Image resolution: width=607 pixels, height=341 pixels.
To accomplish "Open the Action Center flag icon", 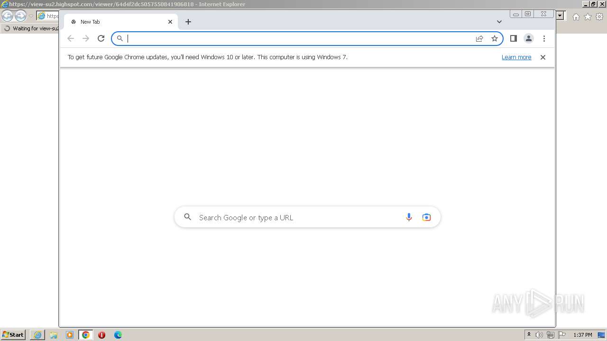I will pos(562,335).
